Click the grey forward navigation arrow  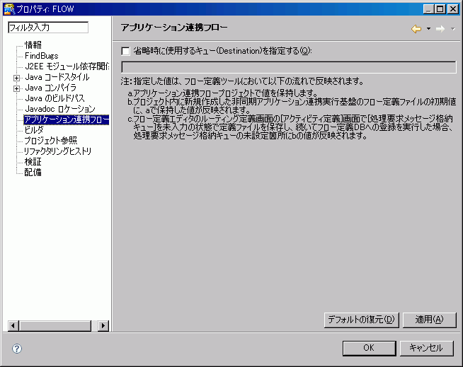[x=440, y=29]
